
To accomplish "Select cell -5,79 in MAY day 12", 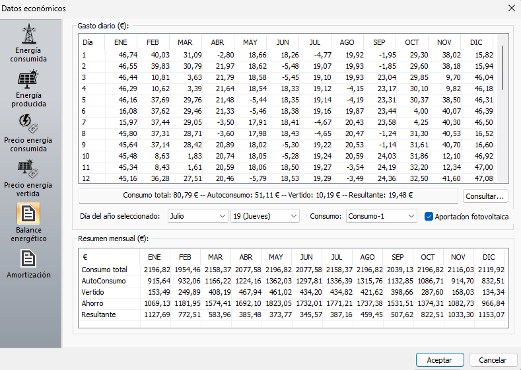I will coord(258,178).
